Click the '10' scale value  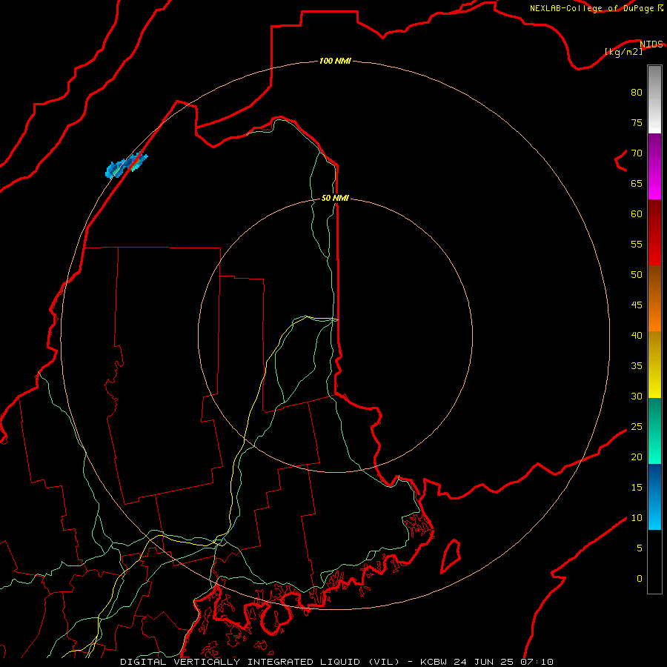(637, 518)
